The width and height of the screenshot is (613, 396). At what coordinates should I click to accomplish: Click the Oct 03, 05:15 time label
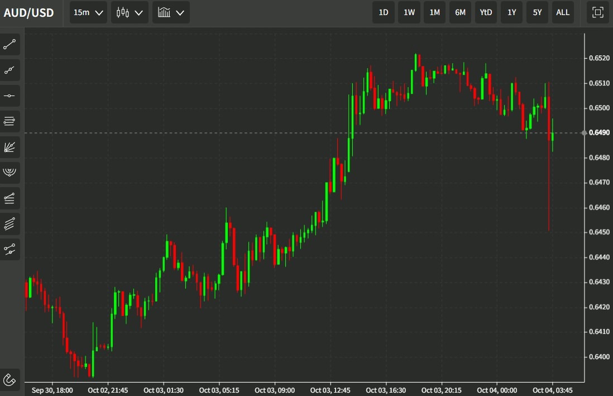tap(219, 390)
